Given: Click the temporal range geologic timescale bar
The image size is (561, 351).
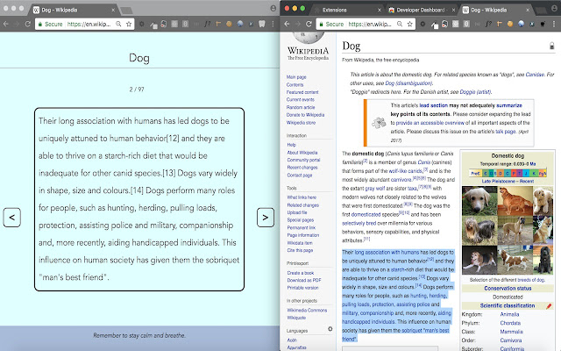Looking at the screenshot, I should (x=508, y=173).
